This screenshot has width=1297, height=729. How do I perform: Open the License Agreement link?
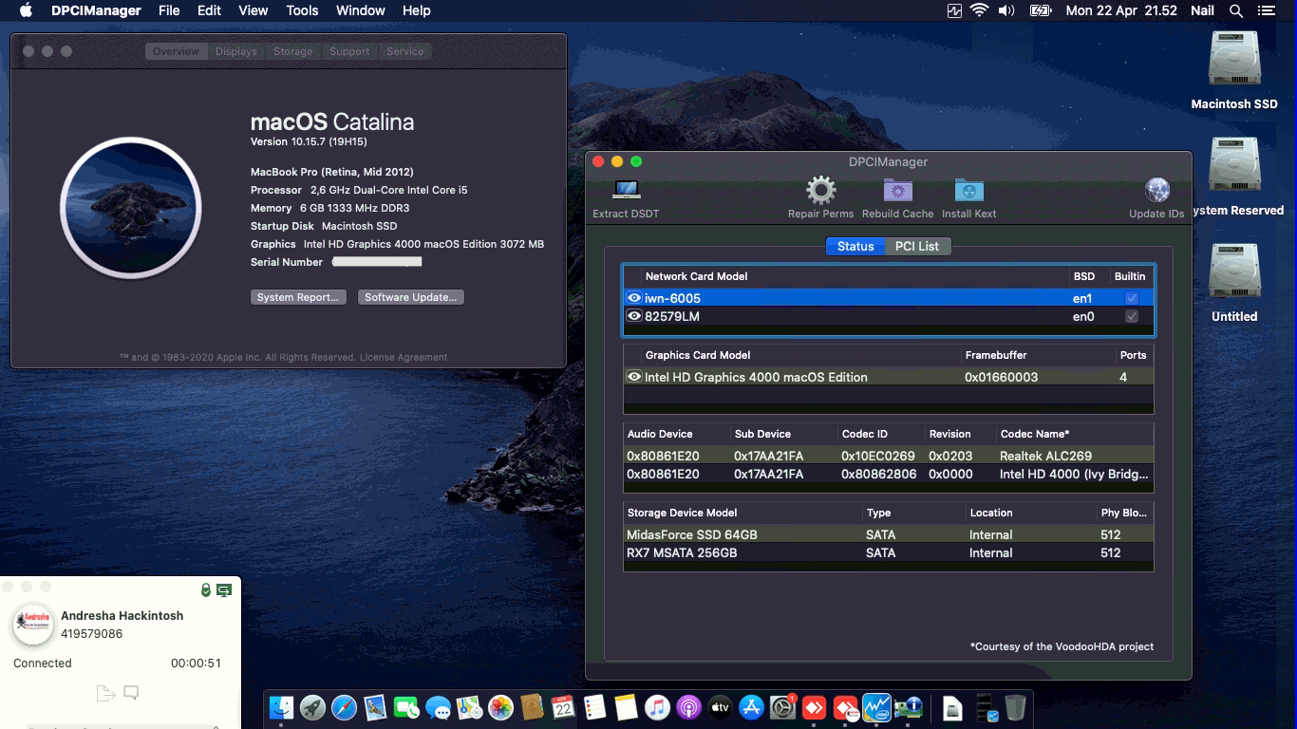(404, 357)
